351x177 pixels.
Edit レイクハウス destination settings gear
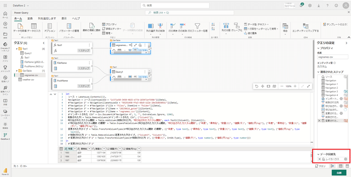coord(345,159)
